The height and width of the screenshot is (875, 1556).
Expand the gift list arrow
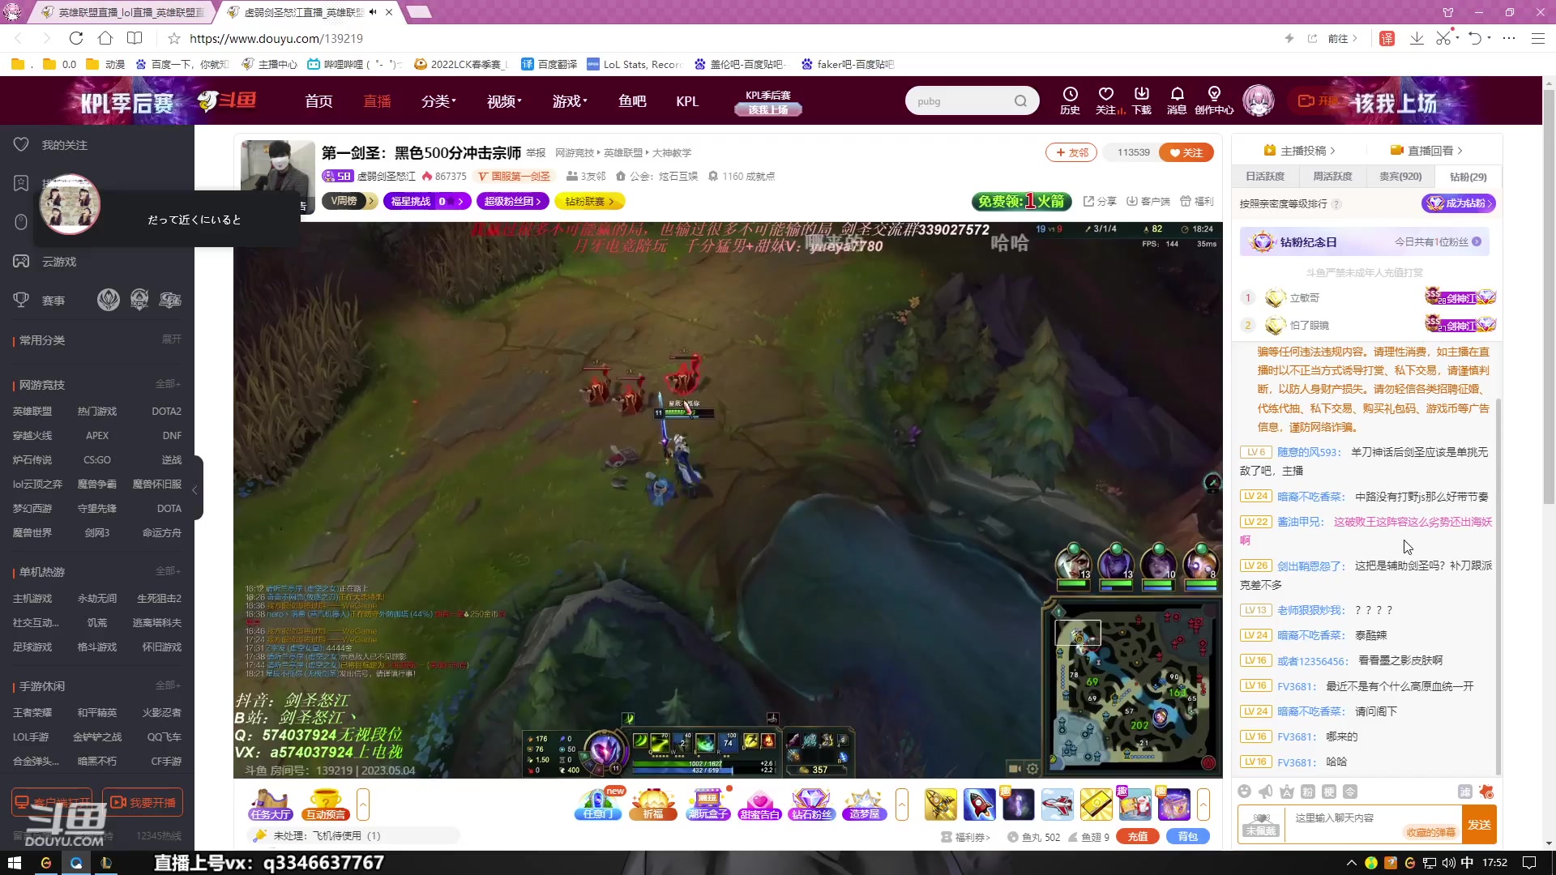click(x=1203, y=804)
